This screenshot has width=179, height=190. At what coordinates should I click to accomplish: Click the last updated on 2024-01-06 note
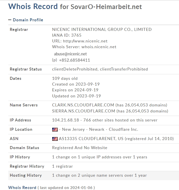[x=66, y=187]
